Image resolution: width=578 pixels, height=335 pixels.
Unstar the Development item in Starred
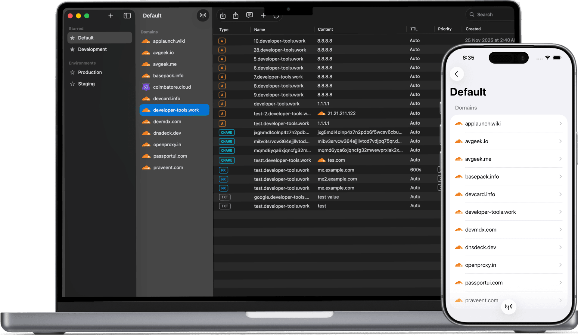click(x=72, y=49)
